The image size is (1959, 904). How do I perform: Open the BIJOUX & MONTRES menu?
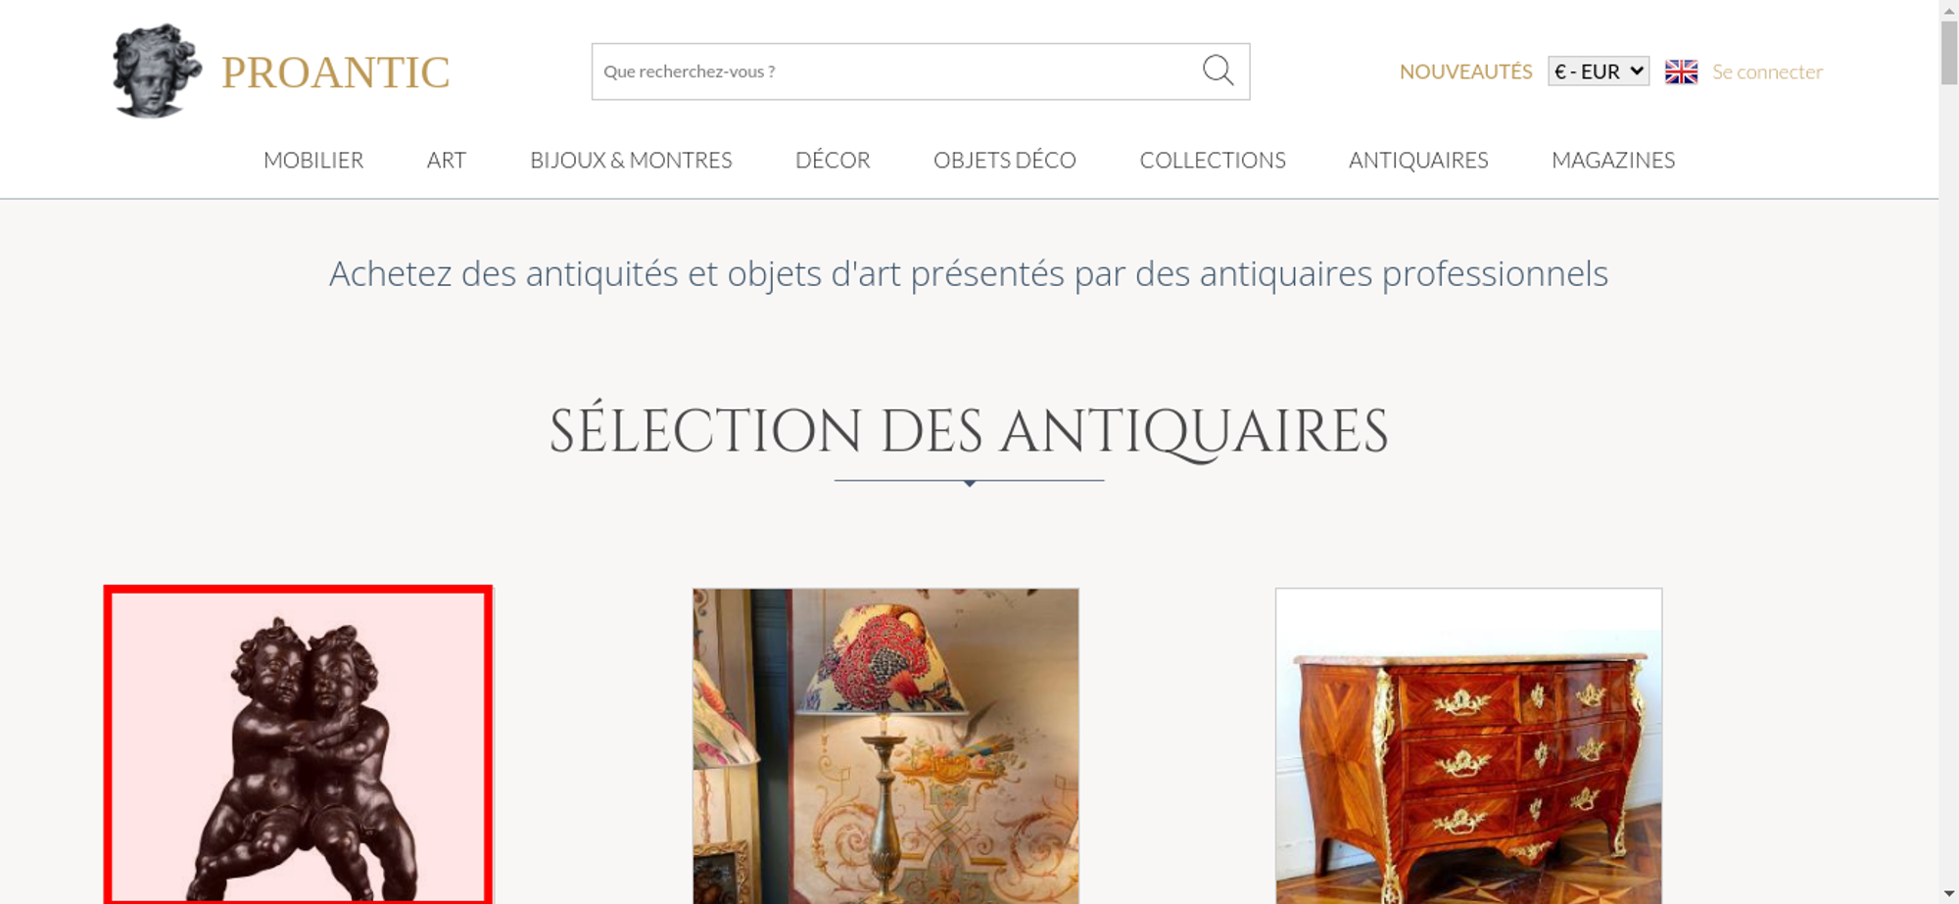point(631,160)
